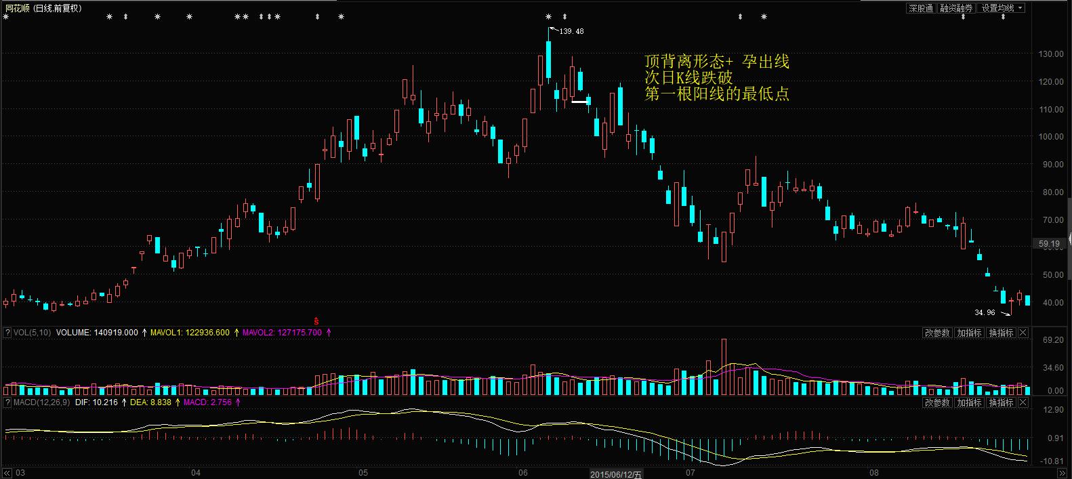Click the VOLUME: 140919.000 readout
The width and height of the screenshot is (1072, 479).
97,333
